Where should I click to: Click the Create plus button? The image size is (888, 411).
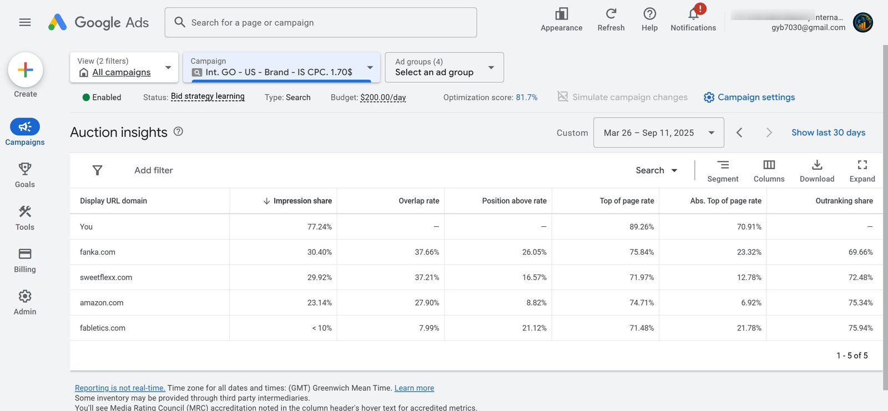26,70
